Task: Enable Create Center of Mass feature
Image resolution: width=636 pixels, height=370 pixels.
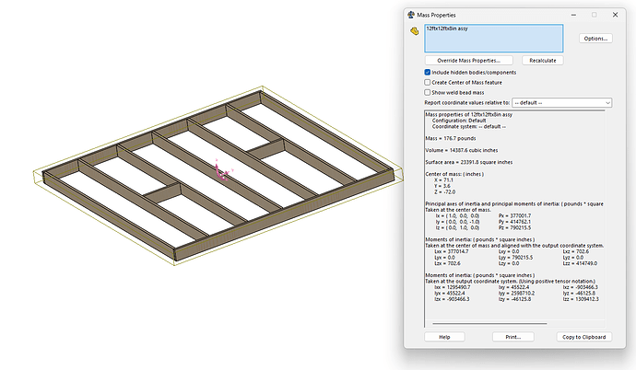Action: click(x=428, y=82)
